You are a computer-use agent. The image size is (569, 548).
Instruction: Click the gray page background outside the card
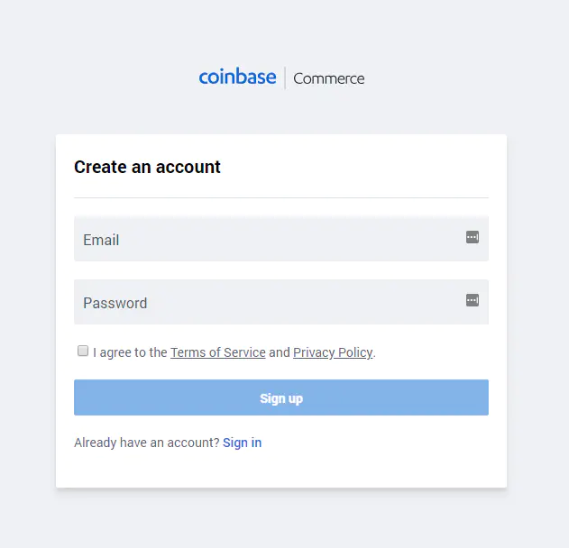(27, 270)
